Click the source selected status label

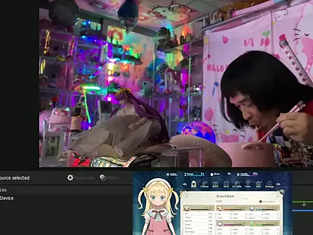[14, 178]
